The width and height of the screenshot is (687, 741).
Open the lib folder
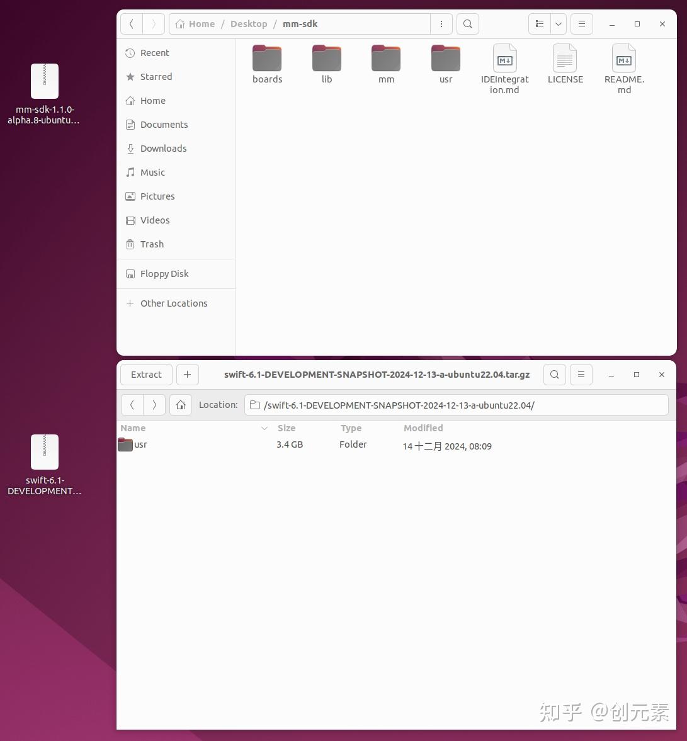[327, 64]
